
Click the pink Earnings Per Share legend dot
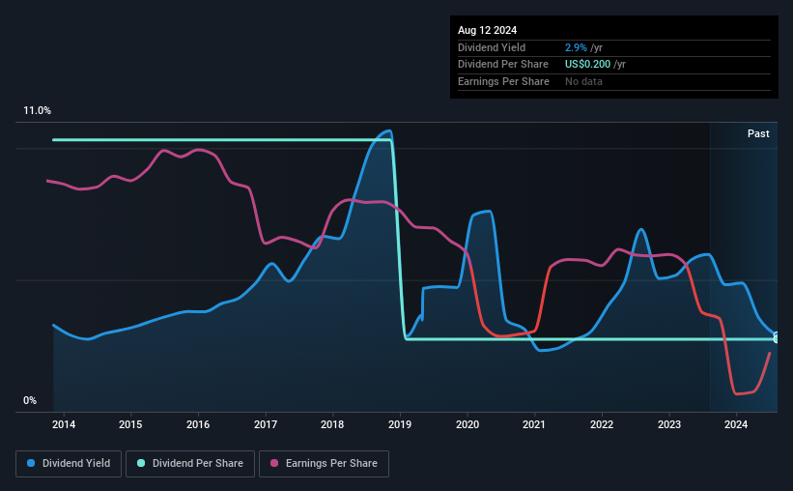(274, 463)
